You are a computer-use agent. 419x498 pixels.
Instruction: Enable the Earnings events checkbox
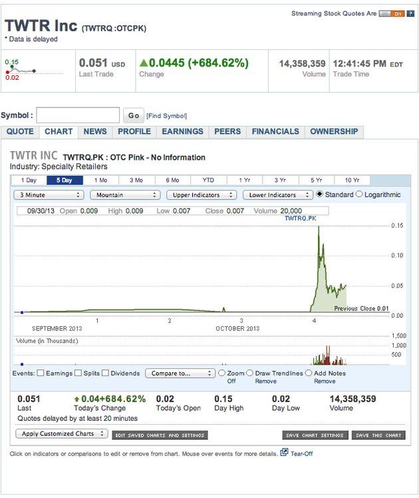[41, 373]
